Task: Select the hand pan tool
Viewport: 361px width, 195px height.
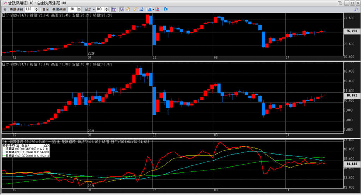Action: (x=128, y=9)
